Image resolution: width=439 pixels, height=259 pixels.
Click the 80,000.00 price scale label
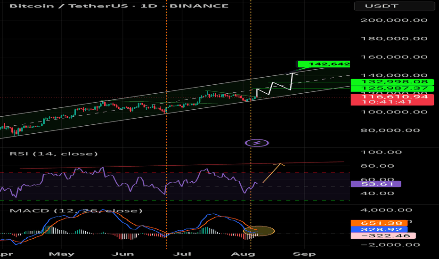tap(390, 130)
